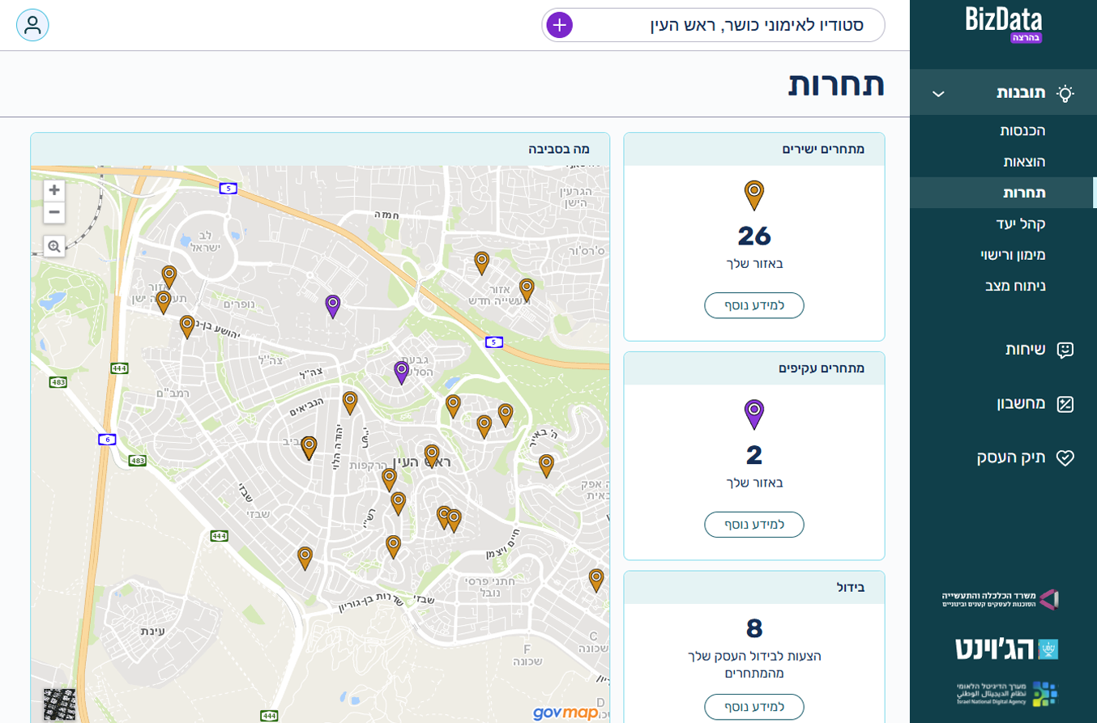Viewport: 1097px width, 723px height.
Task: Open שיחות chat section in sidebar
Action: coord(1025,350)
